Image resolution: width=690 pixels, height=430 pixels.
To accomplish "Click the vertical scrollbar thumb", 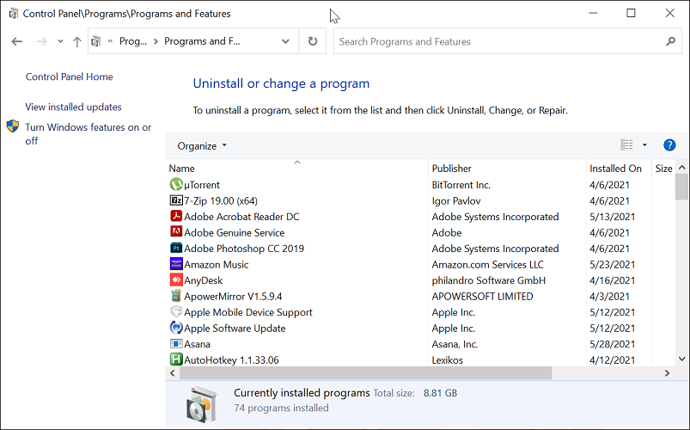I will [681, 187].
